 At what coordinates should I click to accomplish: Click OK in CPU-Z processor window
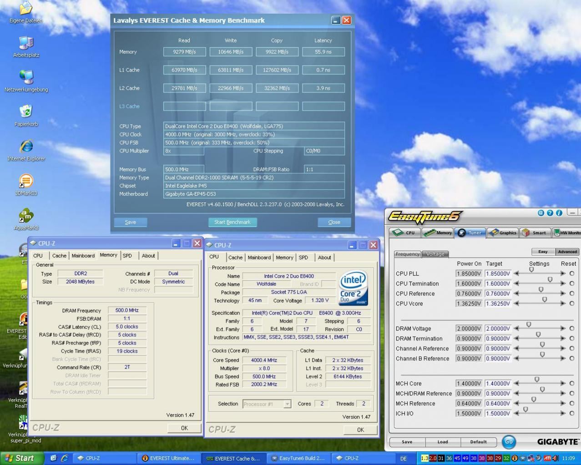click(x=360, y=430)
